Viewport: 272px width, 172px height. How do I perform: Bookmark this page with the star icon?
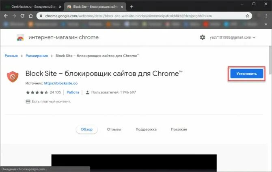(247, 16)
